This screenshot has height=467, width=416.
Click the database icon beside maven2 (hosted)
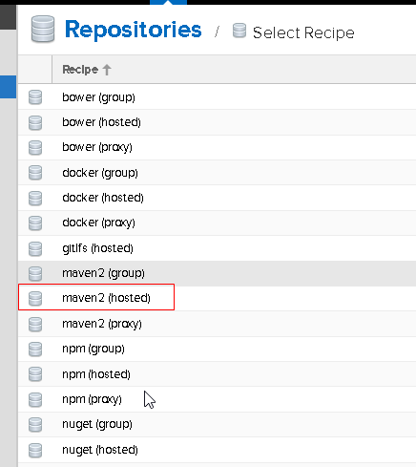coord(35,299)
